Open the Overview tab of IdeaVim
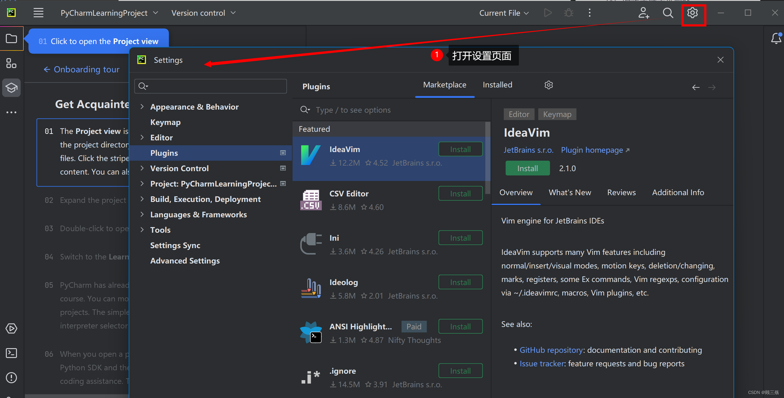Viewport: 784px width, 398px height. (x=516, y=193)
